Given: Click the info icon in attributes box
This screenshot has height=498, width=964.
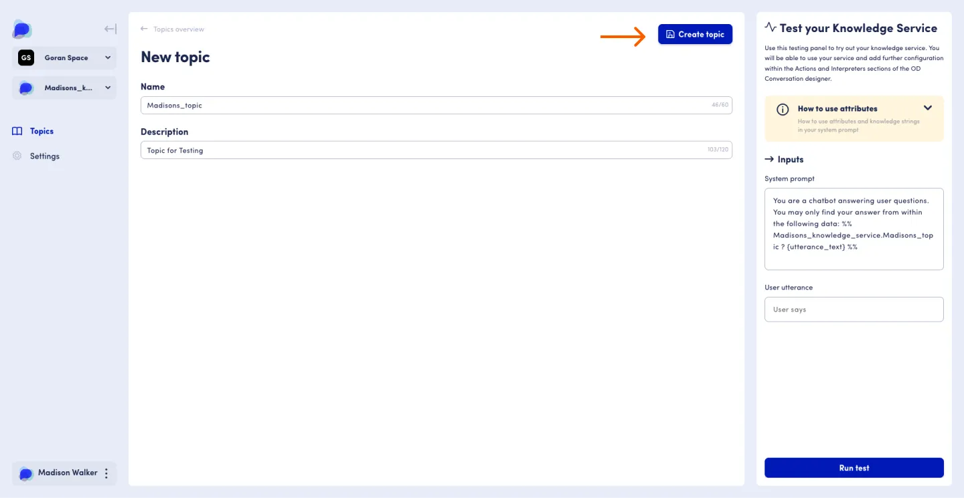Looking at the screenshot, I should click(782, 110).
